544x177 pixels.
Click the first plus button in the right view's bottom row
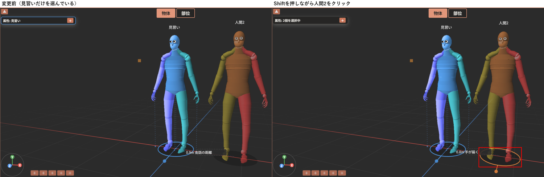click(306, 173)
